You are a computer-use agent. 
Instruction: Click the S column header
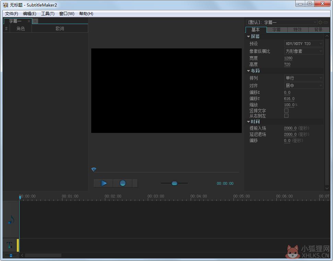click(7, 29)
